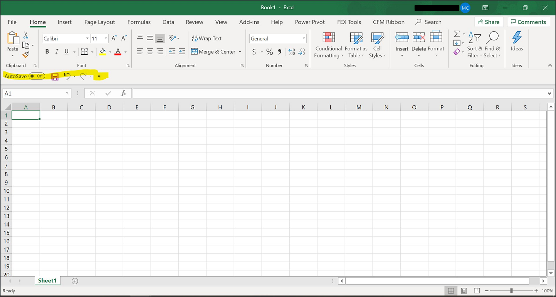Image resolution: width=556 pixels, height=297 pixels.
Task: Apply Percent Style number format
Action: coord(270,52)
